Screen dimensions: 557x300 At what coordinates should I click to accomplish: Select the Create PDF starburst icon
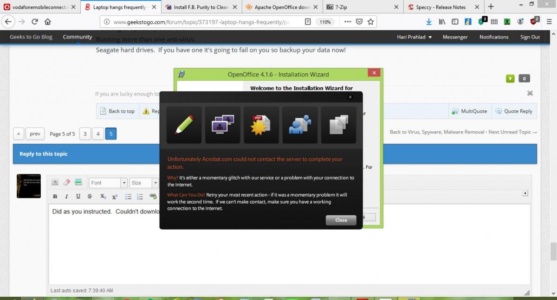[x=261, y=125]
